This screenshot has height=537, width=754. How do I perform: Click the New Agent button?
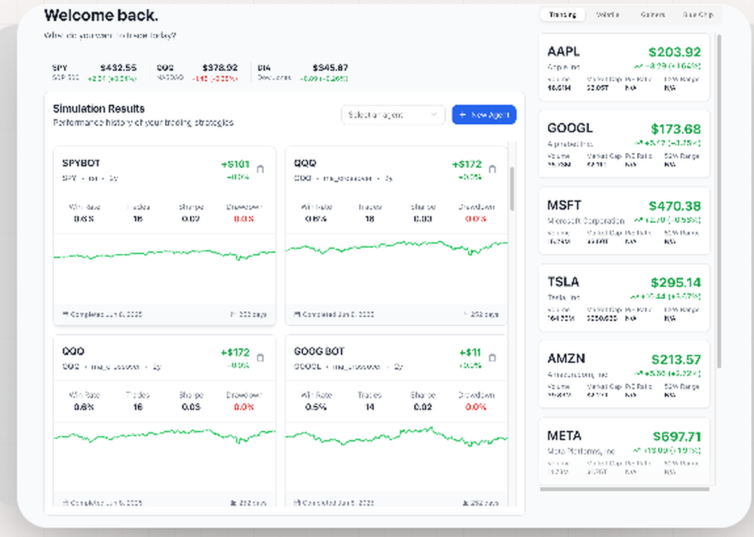pyautogui.click(x=484, y=114)
